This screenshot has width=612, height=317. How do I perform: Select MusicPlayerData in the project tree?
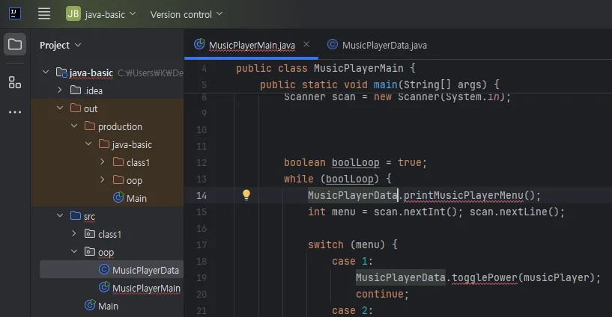point(112,269)
